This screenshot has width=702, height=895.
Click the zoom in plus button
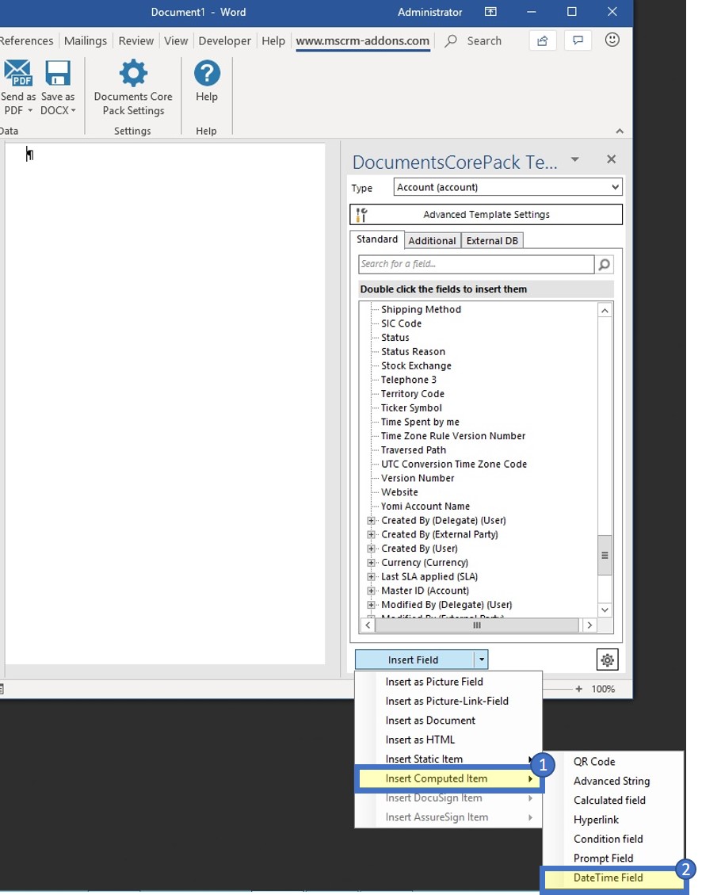(x=579, y=689)
